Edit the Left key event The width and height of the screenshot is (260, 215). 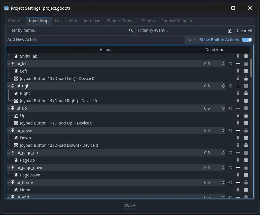coord(238,71)
